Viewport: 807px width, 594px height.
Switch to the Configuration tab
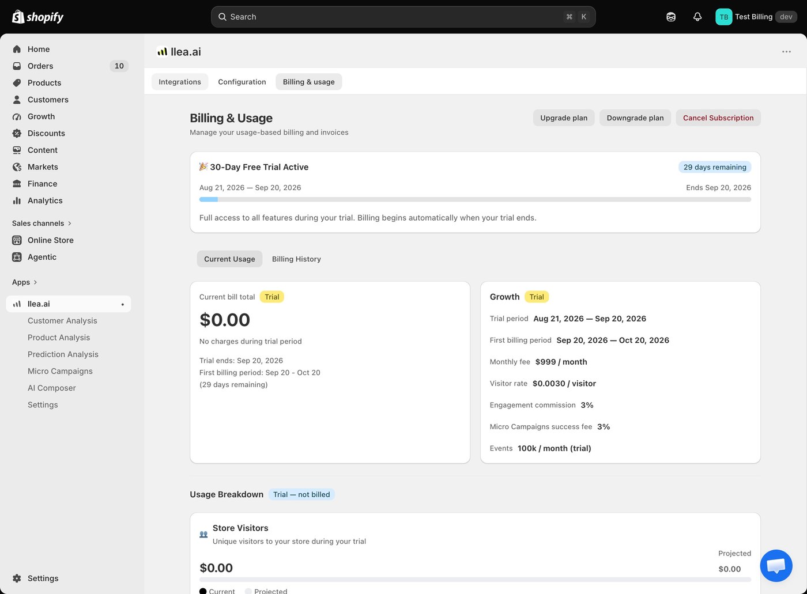coord(242,82)
